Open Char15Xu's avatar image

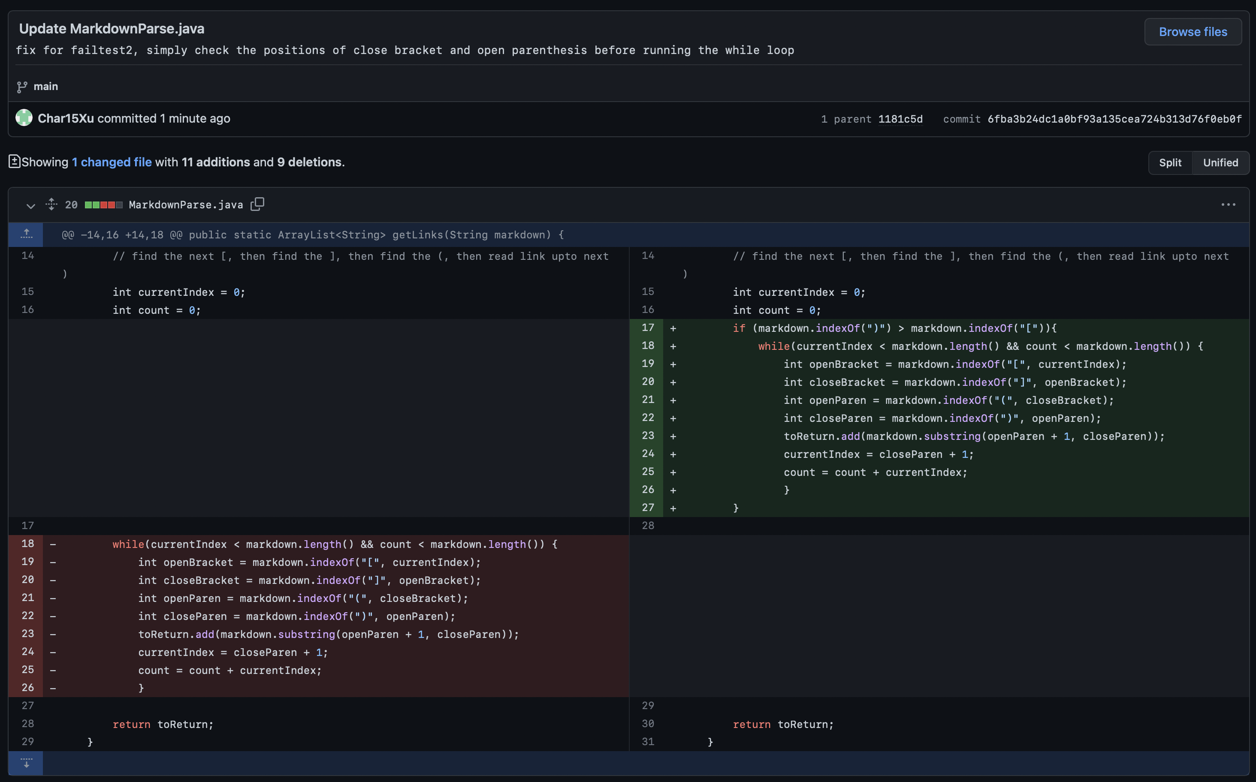(x=24, y=118)
